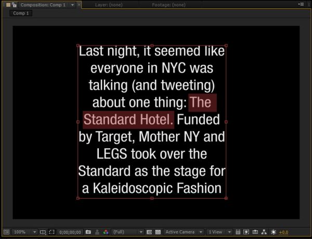The height and width of the screenshot is (239, 312).
Task: Open the composition tab dropdown arrow
Action: coord(72,5)
